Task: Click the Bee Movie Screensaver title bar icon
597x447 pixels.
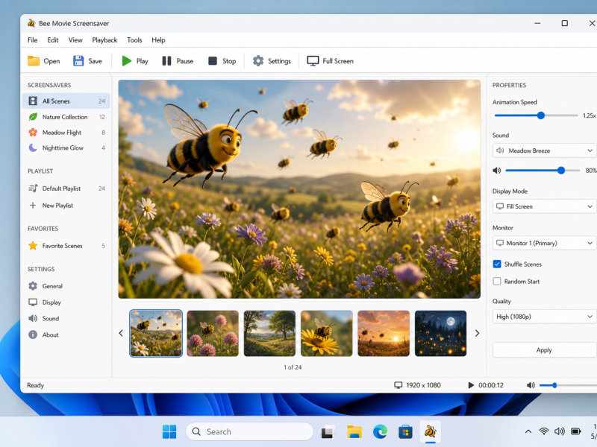Action: 31,23
